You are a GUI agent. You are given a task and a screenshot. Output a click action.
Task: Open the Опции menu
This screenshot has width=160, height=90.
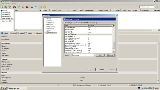coord(7,3)
